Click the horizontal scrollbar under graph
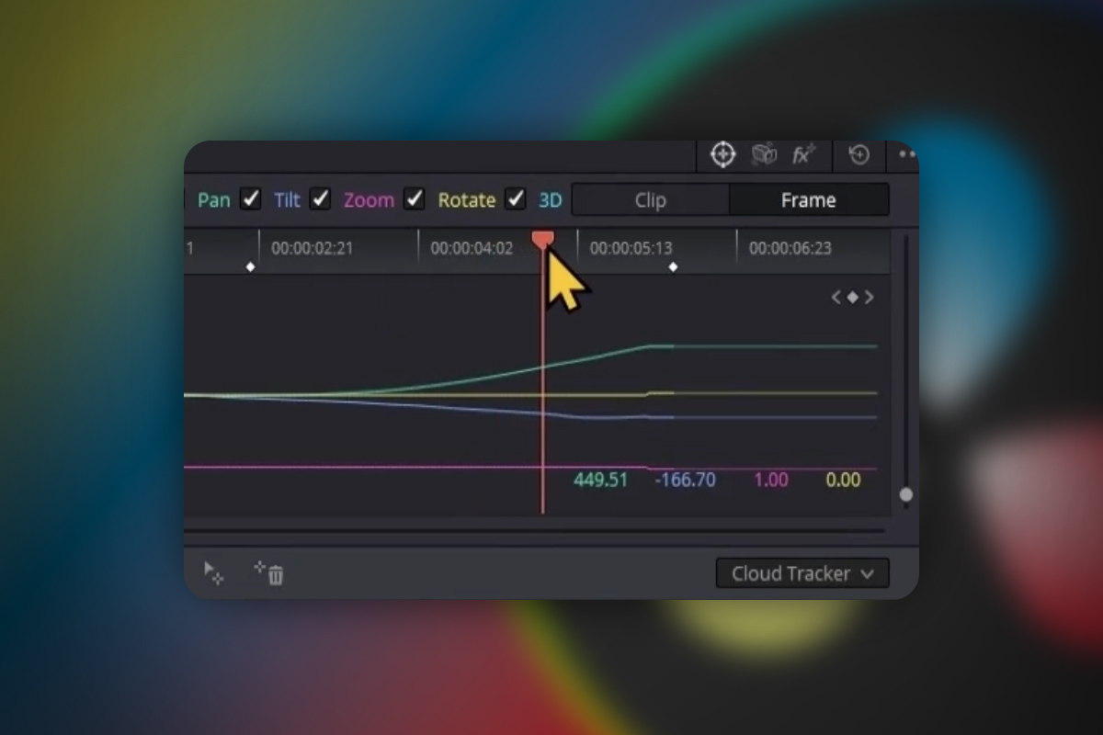This screenshot has width=1103, height=735. point(534,530)
